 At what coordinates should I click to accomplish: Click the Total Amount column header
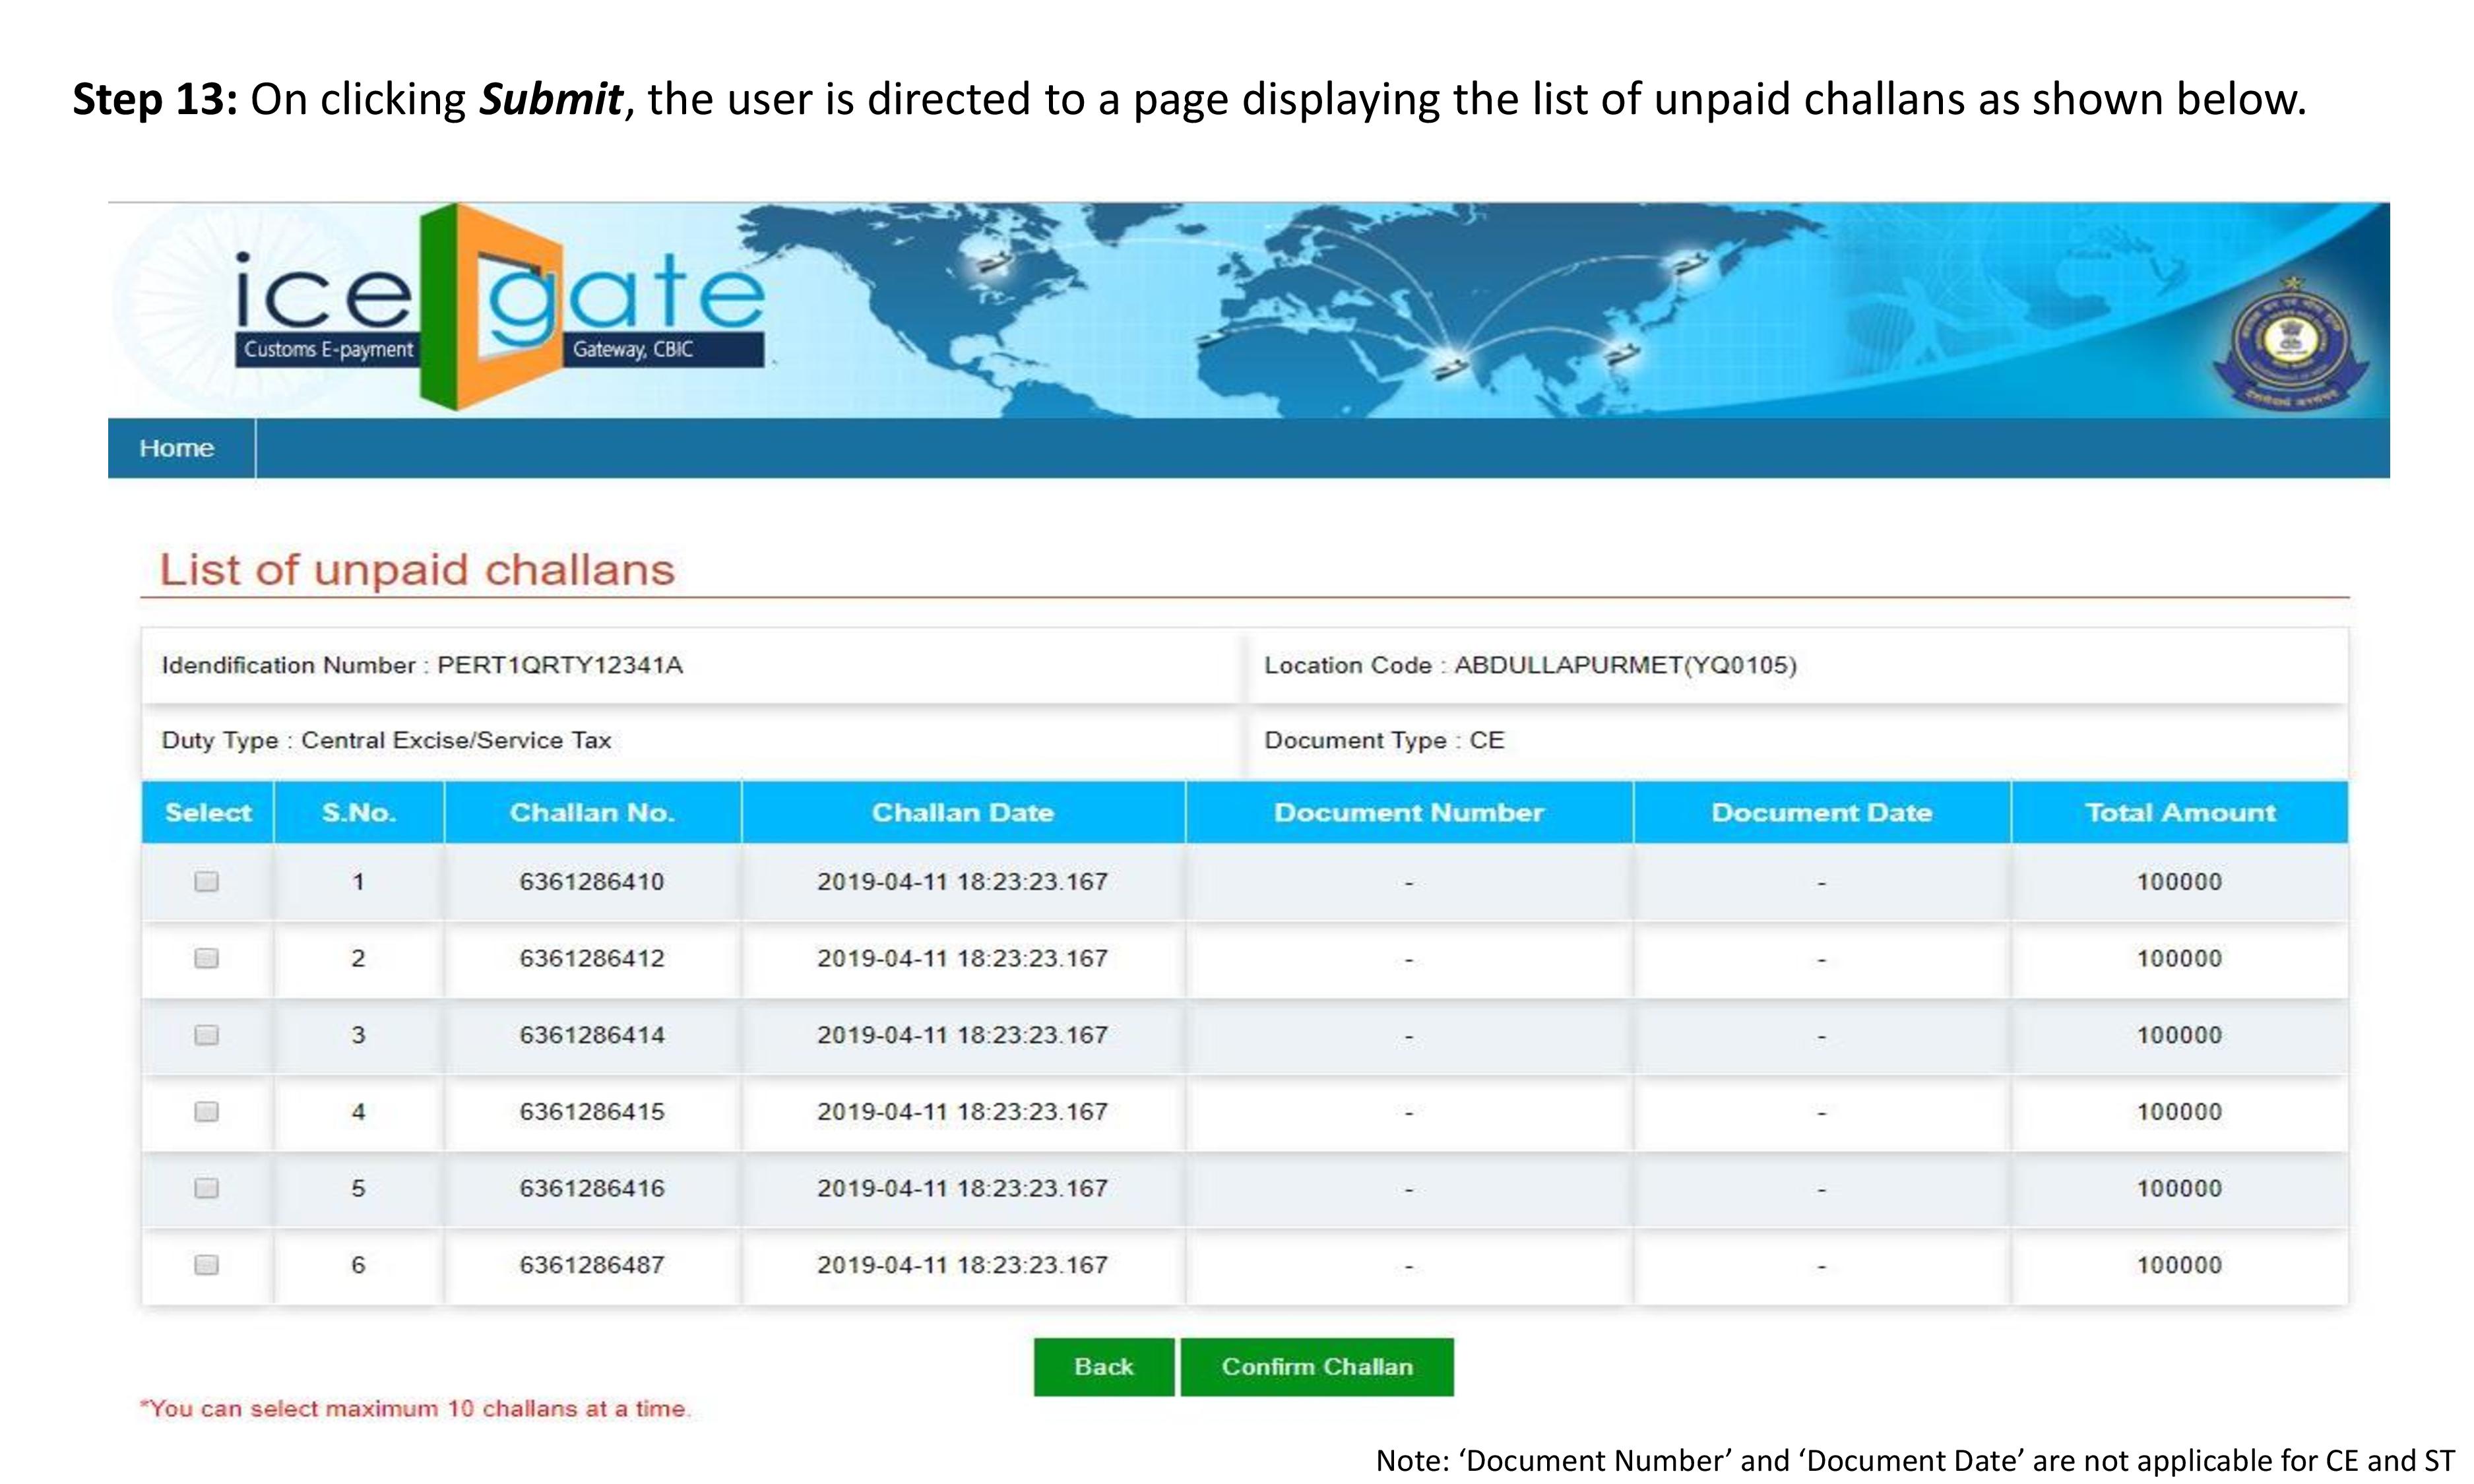tap(2180, 812)
